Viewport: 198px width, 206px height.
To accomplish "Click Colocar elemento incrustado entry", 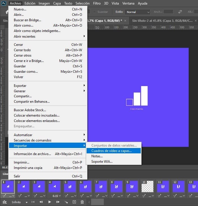I will 48,115.
